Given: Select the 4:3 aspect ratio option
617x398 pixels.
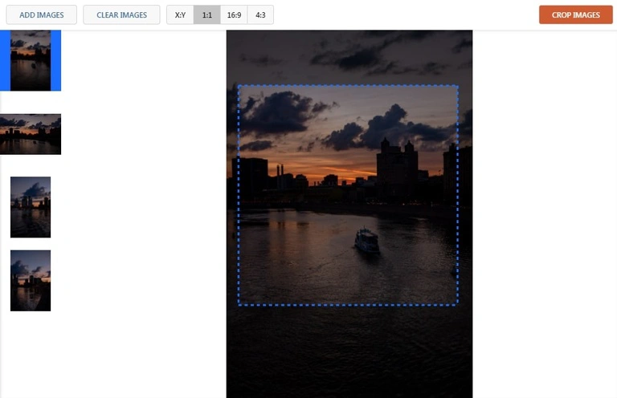Looking at the screenshot, I should click(x=260, y=15).
